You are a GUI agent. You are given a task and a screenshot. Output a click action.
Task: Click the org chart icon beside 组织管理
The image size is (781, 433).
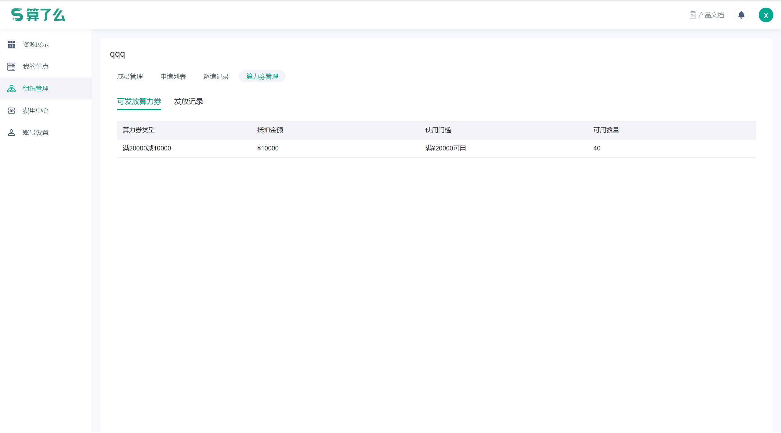[x=11, y=88]
